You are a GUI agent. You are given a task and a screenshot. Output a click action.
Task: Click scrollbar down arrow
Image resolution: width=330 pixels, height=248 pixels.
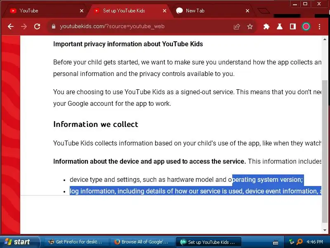pos(325,230)
